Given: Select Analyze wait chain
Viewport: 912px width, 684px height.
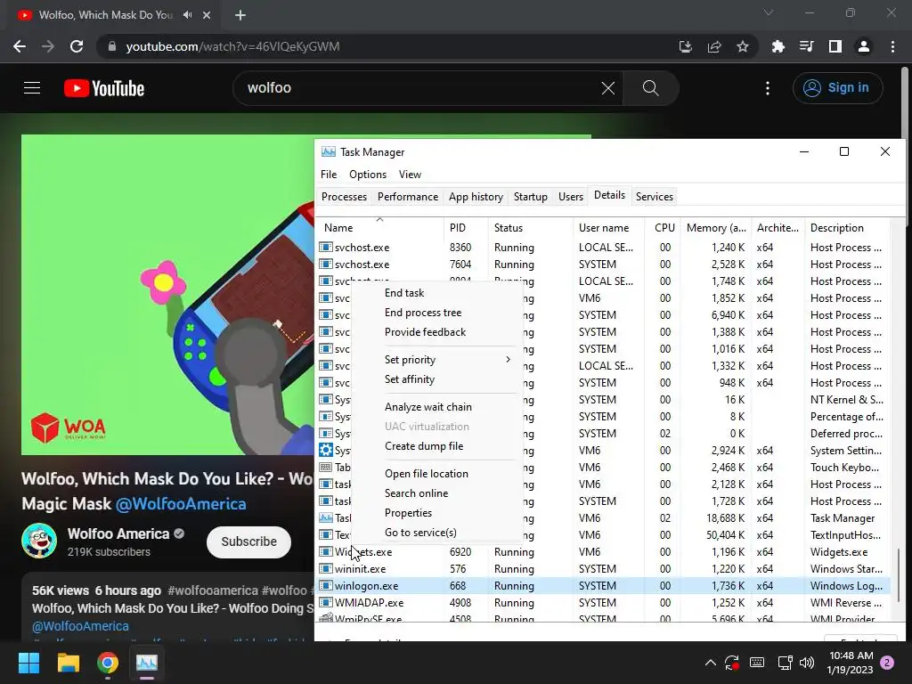Looking at the screenshot, I should (x=428, y=407).
